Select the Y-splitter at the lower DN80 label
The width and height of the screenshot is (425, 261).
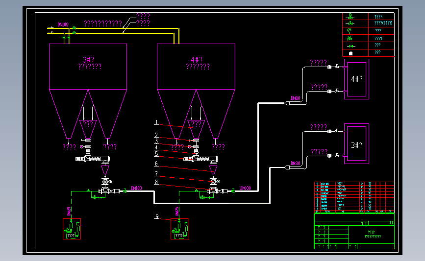(x=288, y=167)
